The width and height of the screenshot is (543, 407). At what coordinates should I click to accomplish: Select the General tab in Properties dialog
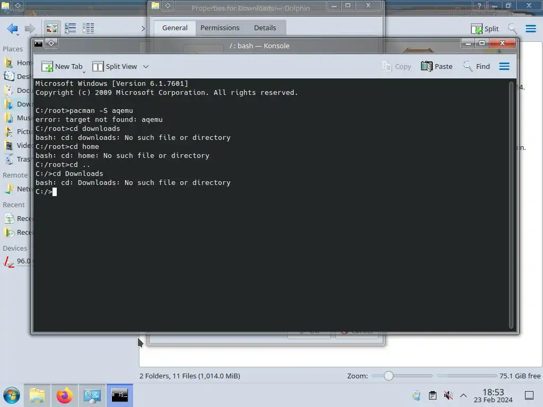pyautogui.click(x=175, y=28)
